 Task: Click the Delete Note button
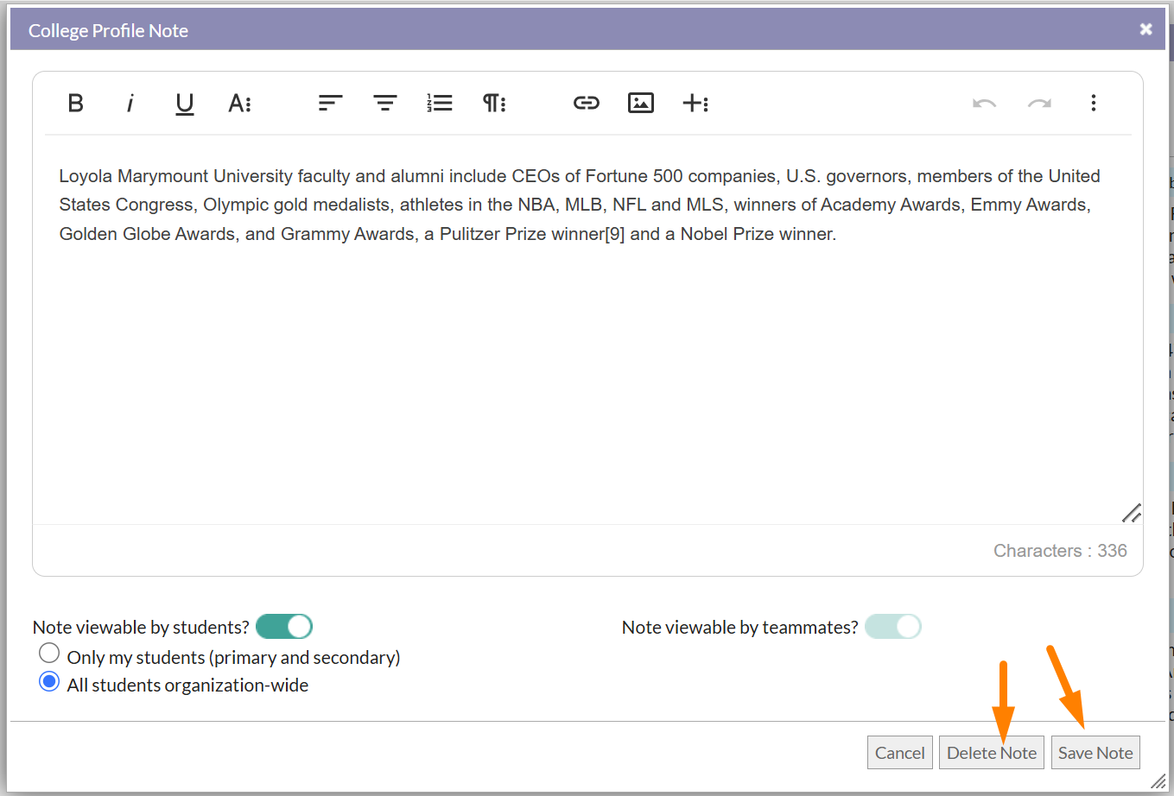coord(992,753)
